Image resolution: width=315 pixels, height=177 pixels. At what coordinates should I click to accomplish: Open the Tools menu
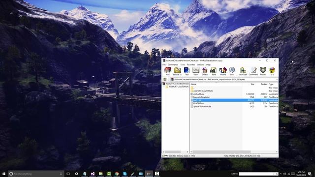click(183, 64)
